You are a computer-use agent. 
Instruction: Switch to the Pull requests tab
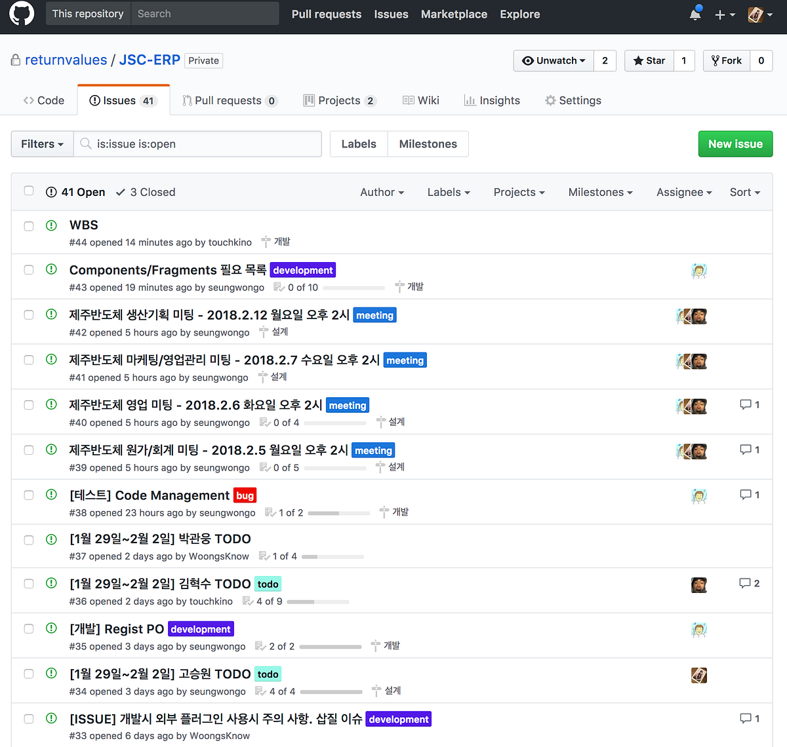pyautogui.click(x=230, y=100)
